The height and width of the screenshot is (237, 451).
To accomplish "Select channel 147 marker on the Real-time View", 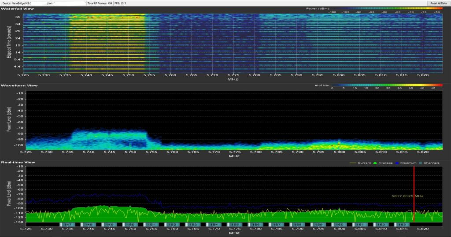I will pyautogui.click(x=68, y=225).
